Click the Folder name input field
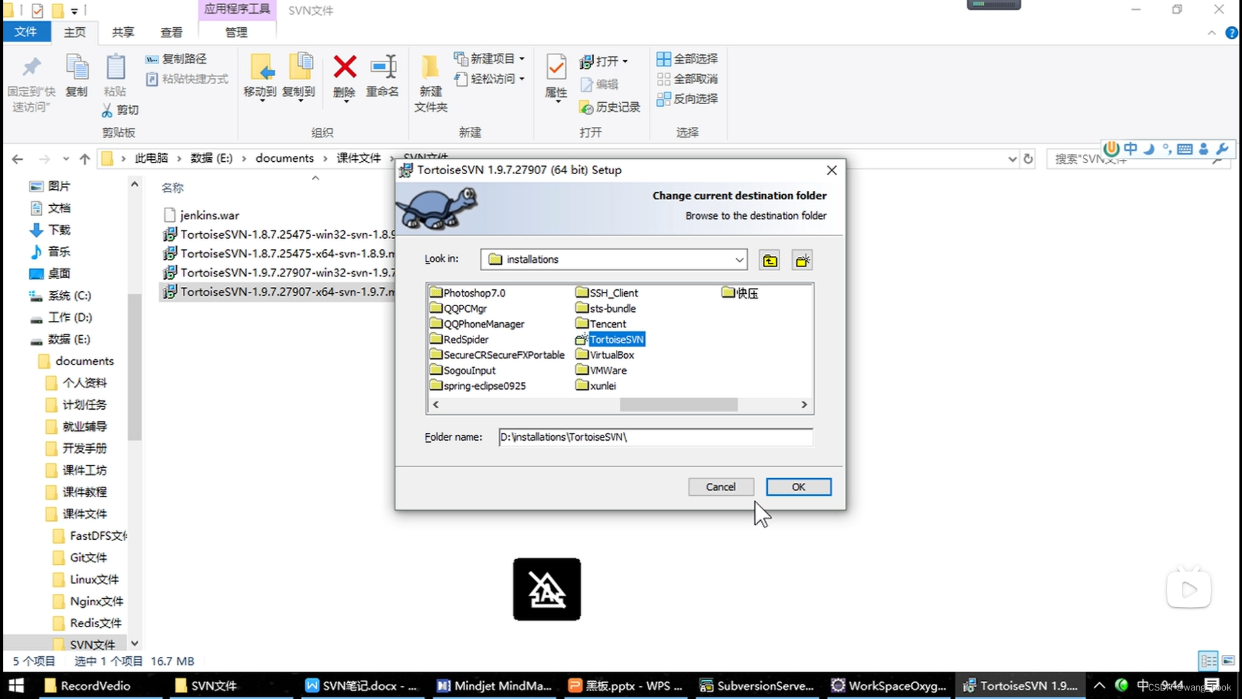The height and width of the screenshot is (699, 1242). click(x=655, y=437)
